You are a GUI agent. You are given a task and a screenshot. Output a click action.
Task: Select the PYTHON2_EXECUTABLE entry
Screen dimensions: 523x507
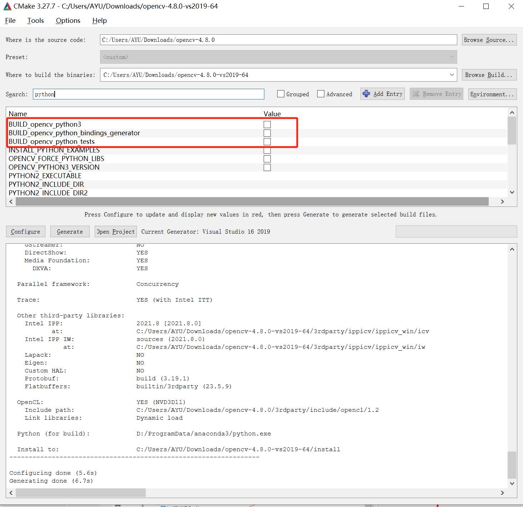point(45,176)
